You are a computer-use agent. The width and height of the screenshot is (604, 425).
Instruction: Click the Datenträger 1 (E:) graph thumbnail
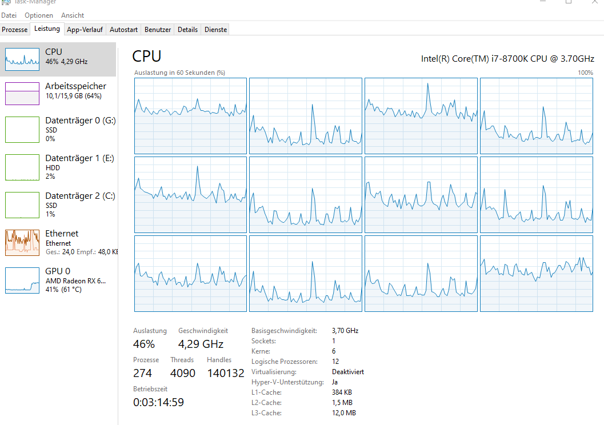point(22,167)
